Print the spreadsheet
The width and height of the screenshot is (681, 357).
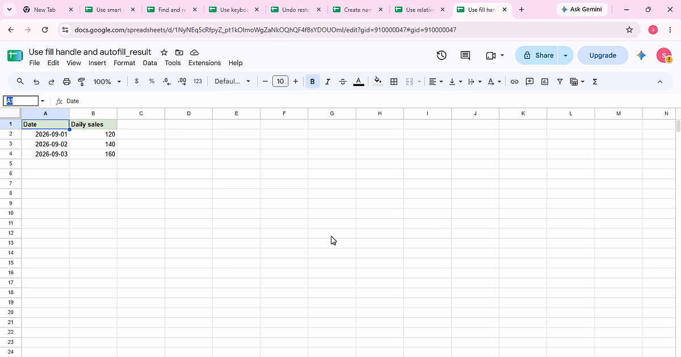coord(66,82)
